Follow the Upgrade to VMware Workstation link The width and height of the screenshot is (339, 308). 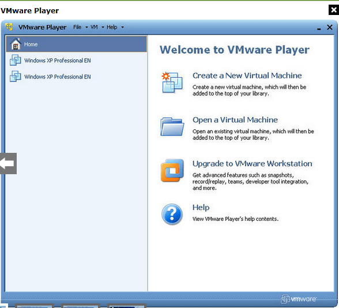coord(253,164)
